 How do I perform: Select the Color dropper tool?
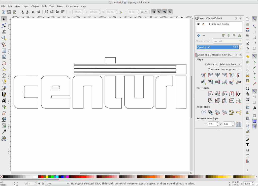click(4, 132)
